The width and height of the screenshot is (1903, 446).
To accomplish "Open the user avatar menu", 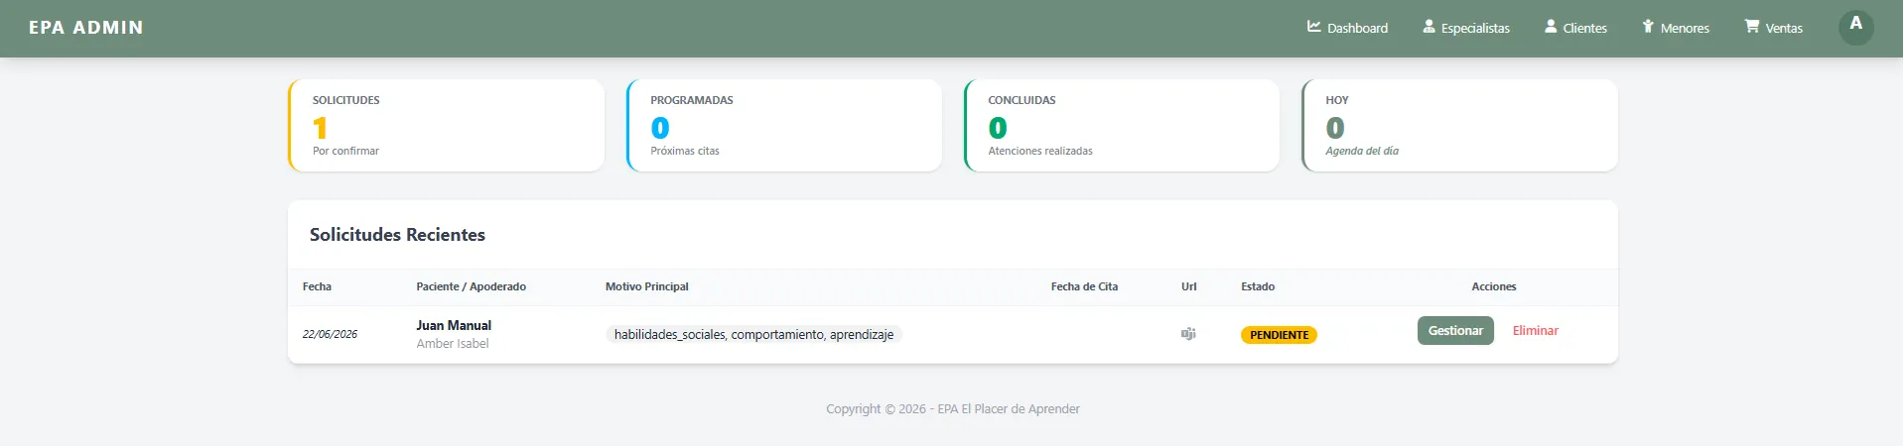I will coord(1855,27).
